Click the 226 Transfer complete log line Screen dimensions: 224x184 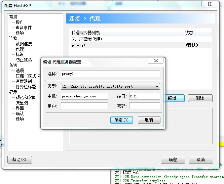click(140, 181)
